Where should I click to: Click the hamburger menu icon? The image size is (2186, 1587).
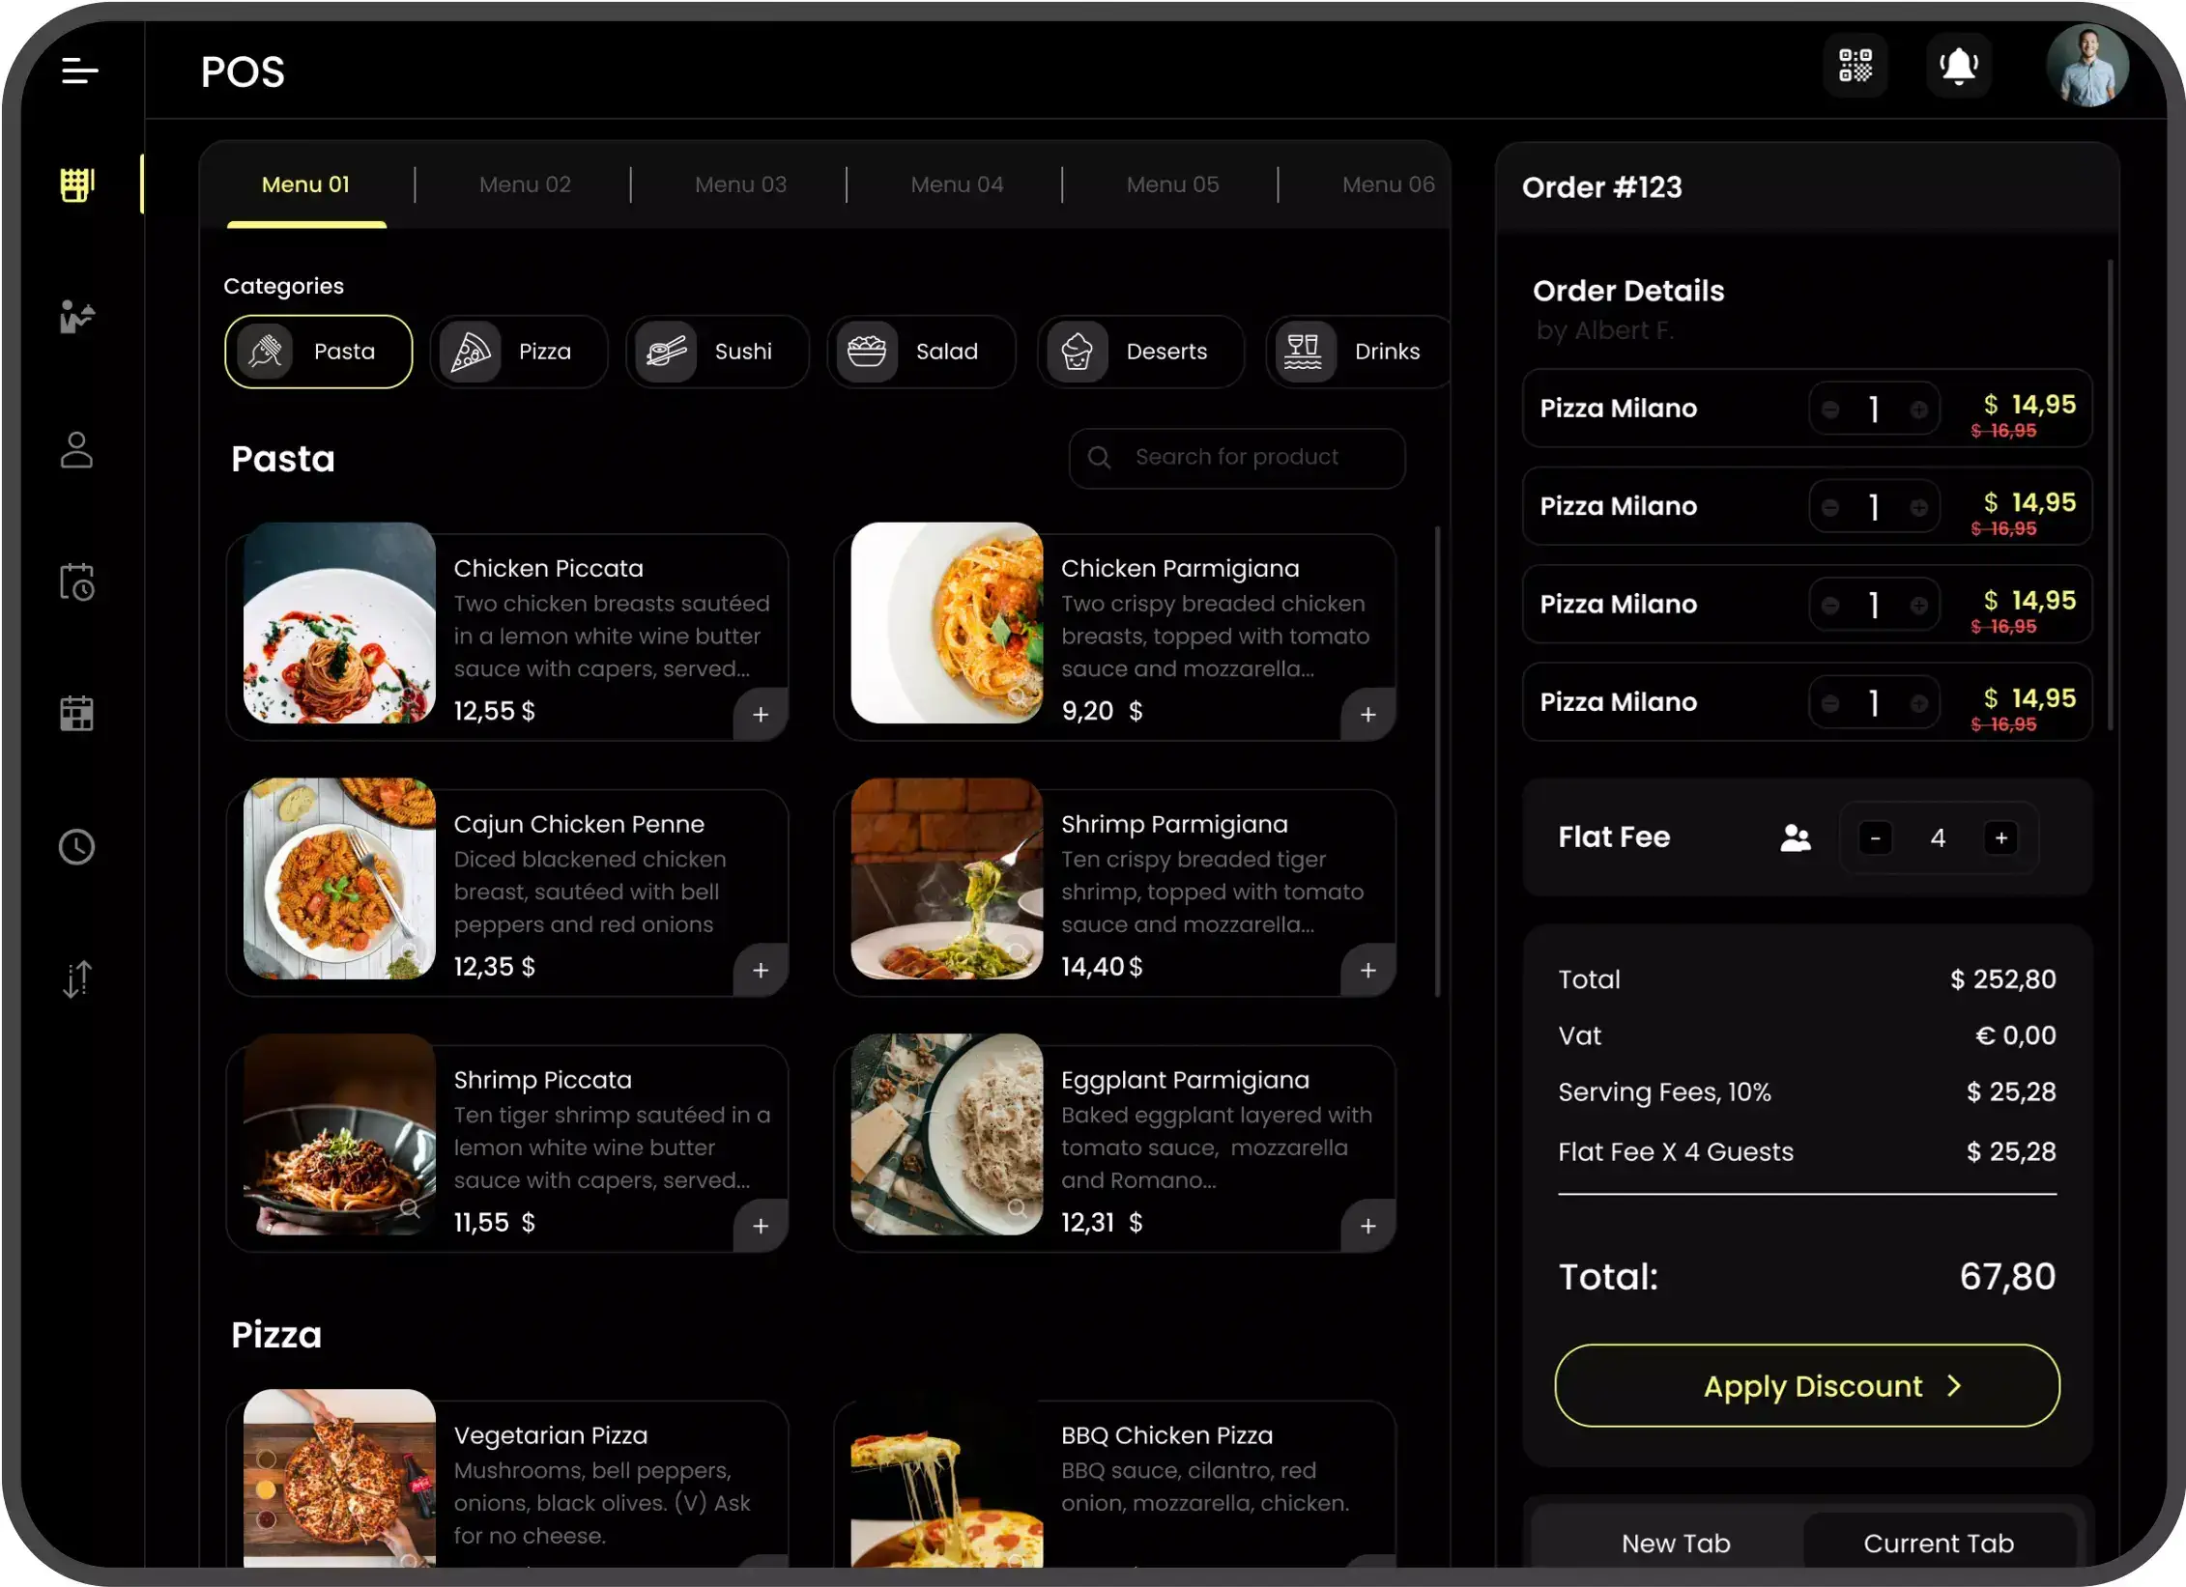pos(80,71)
